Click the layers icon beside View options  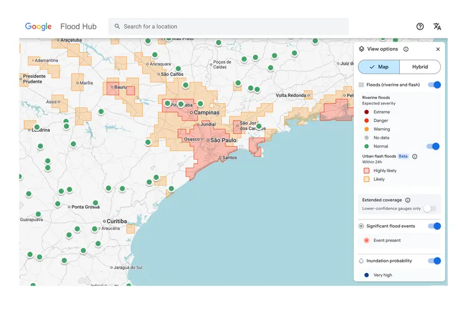[362, 49]
